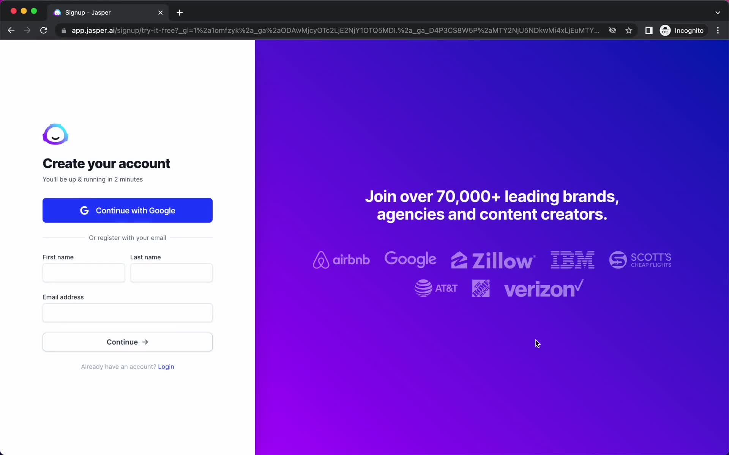Click the Jasper logo icon
Viewport: 729px width, 455px height.
[x=55, y=134]
